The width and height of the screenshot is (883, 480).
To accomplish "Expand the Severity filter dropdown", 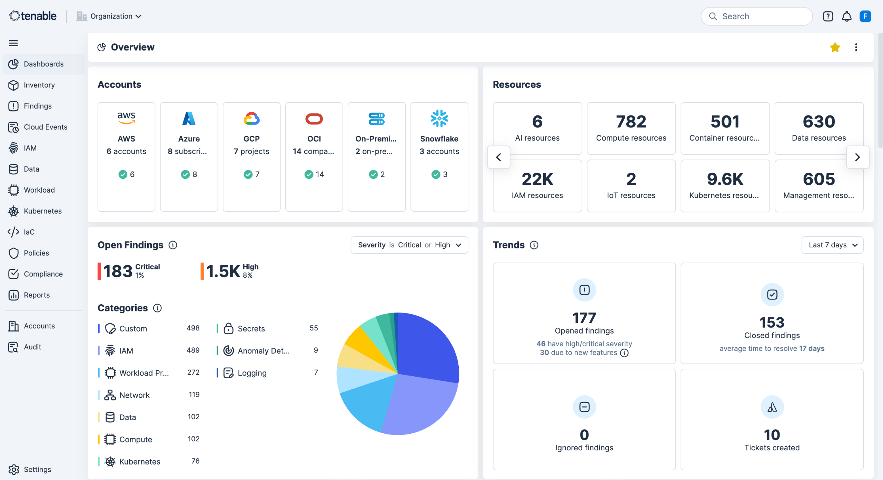I will pos(409,245).
